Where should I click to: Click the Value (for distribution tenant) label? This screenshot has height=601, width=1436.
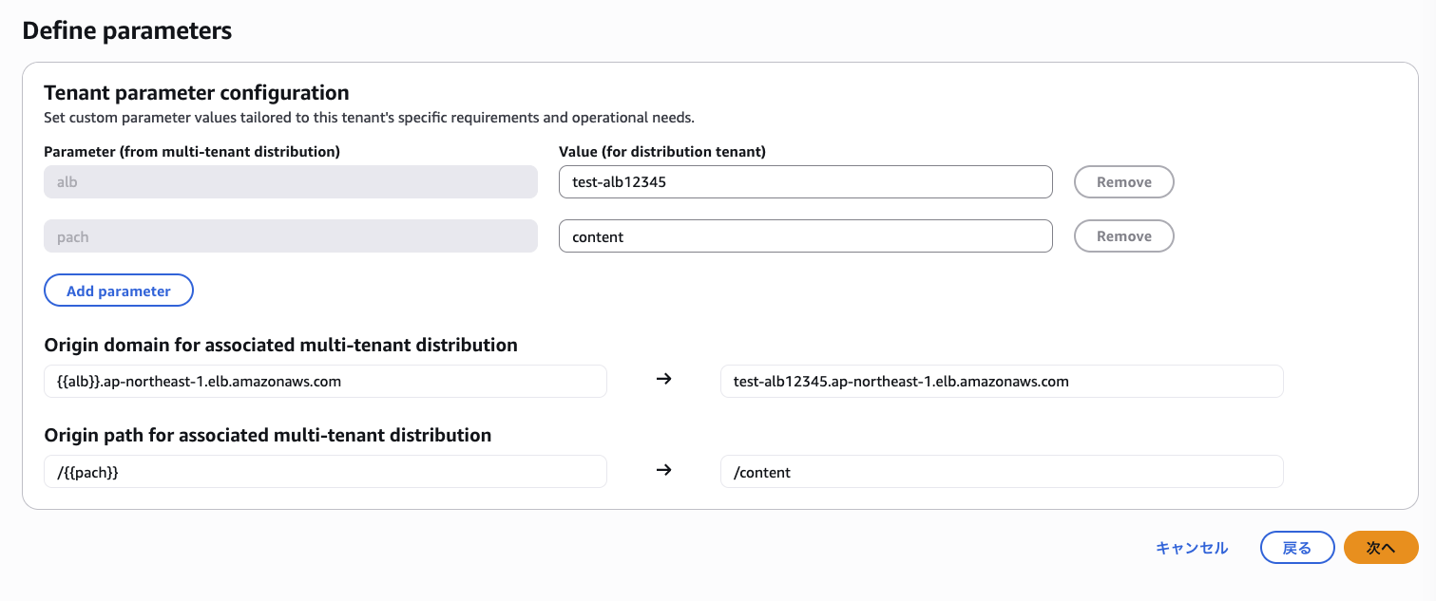pos(662,151)
